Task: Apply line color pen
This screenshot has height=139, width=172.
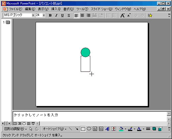Action: coord(130,129)
